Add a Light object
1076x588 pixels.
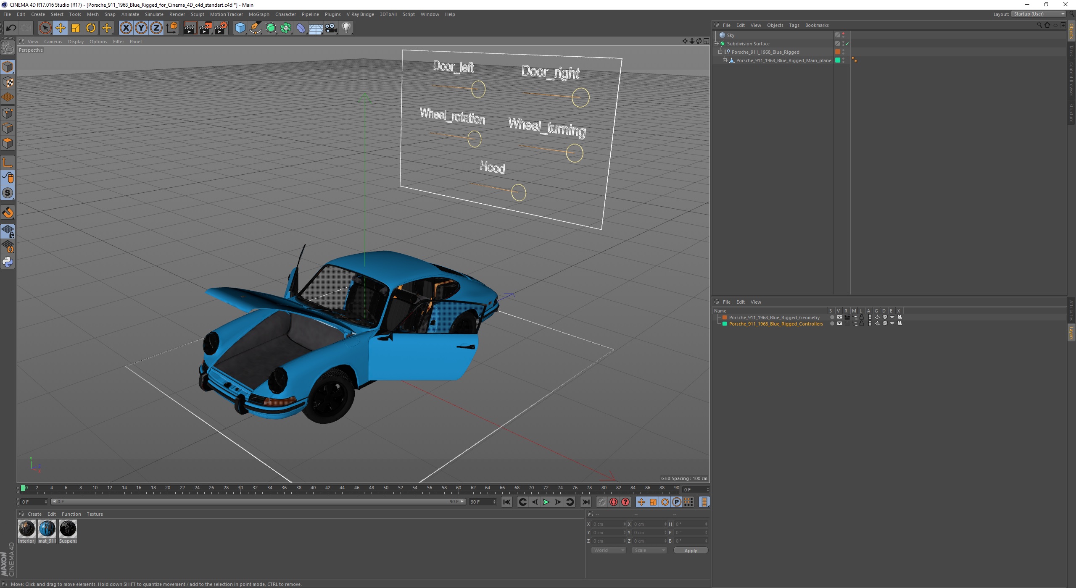[346, 28]
